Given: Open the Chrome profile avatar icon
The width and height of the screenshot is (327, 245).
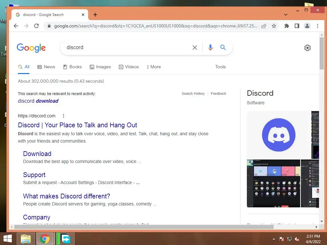Looking at the screenshot, I should [307, 26].
